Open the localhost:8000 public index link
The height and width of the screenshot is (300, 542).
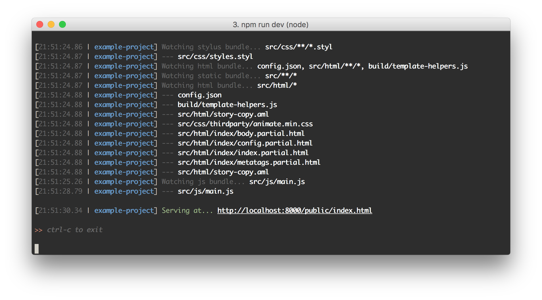[295, 211]
